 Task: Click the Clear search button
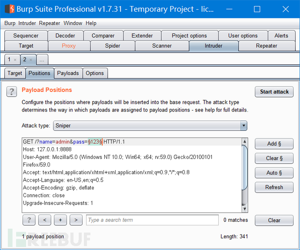pyautogui.click(x=274, y=220)
